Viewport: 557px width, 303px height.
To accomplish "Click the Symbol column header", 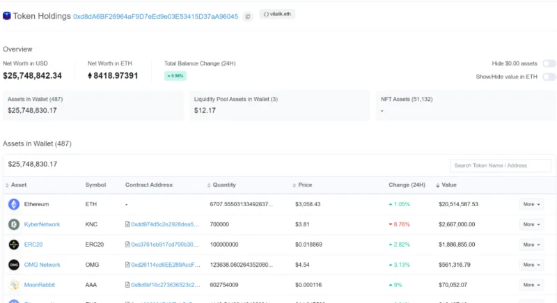I will point(95,185).
